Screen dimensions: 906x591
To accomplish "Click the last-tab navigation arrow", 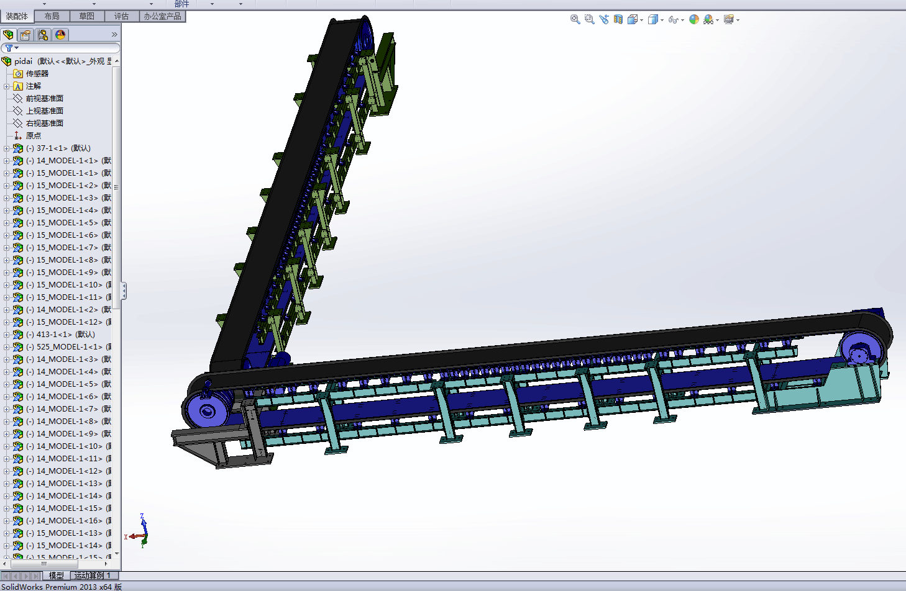I will pos(37,576).
